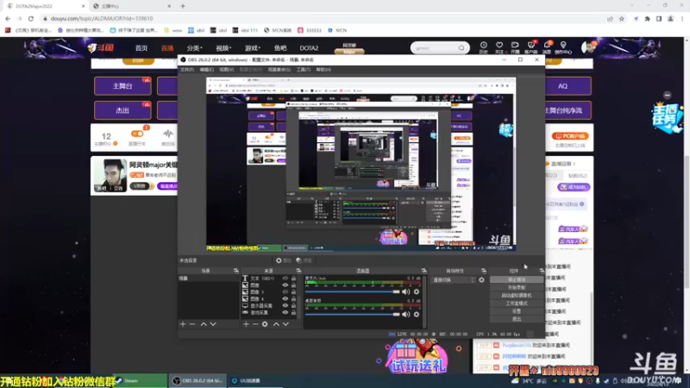Open the OBS 工具(T) menu
This screenshot has height=388, width=690.
click(x=304, y=70)
